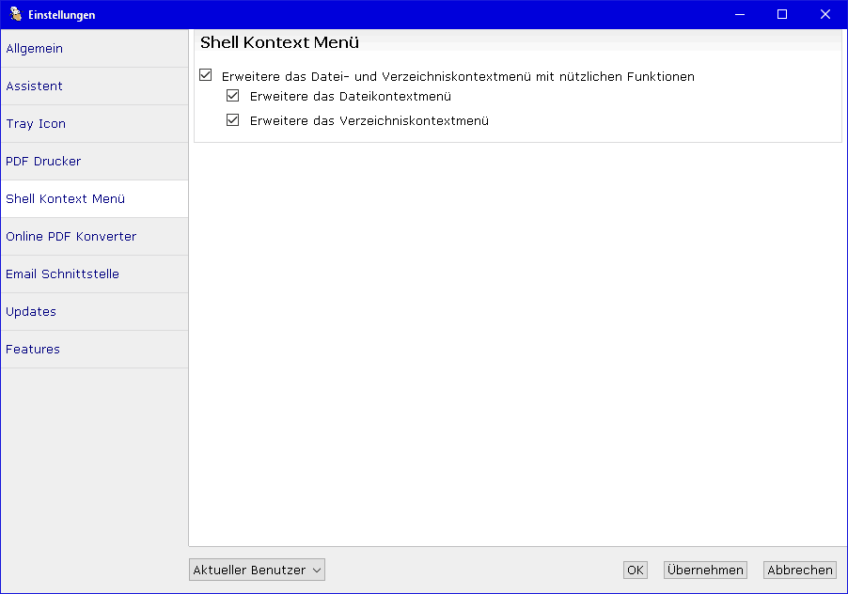Image resolution: width=848 pixels, height=594 pixels.
Task: Expand the Aktueller Benutzer dropdown
Action: (257, 570)
